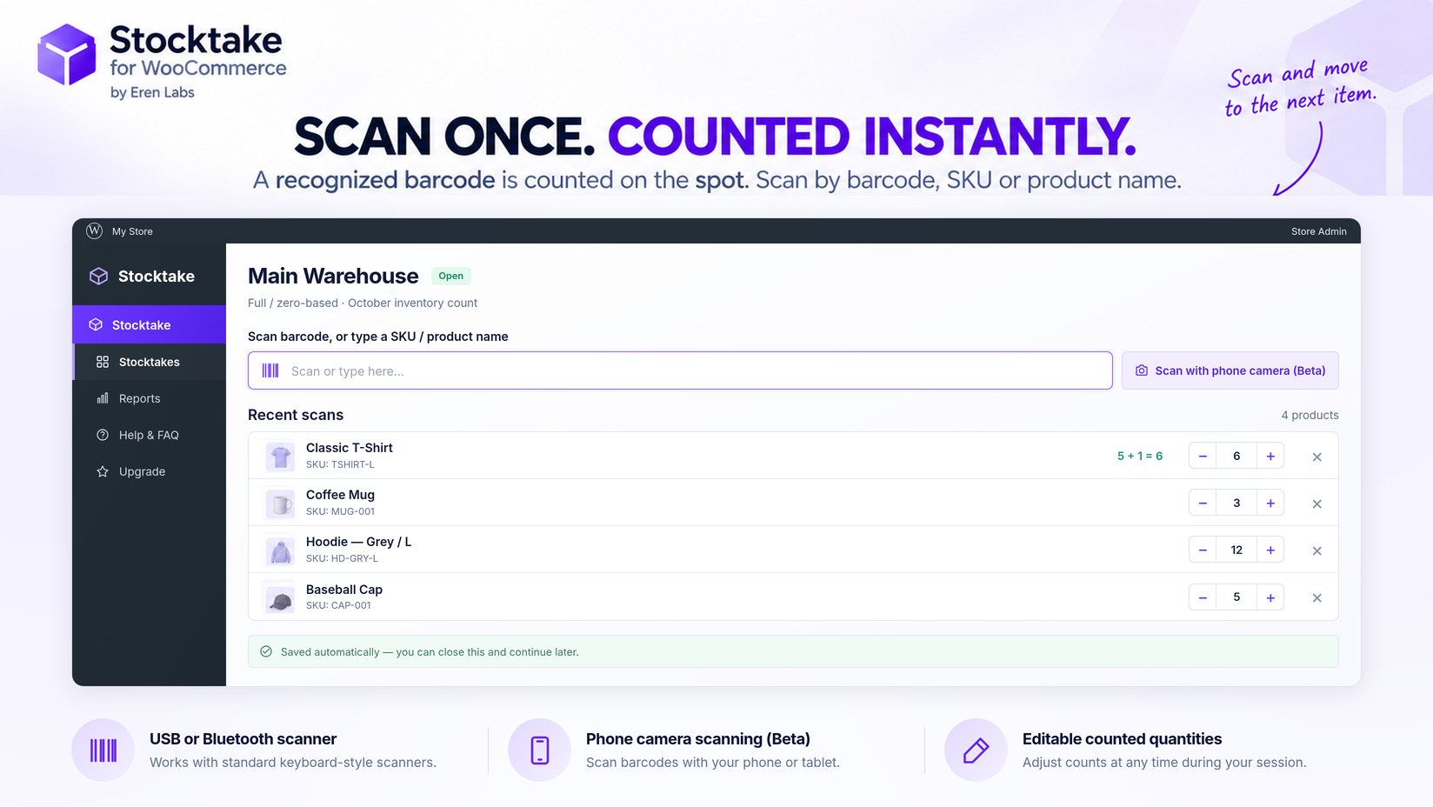Click the SKU: CAP-001 text
The width and height of the screenshot is (1433, 807).
338,605
